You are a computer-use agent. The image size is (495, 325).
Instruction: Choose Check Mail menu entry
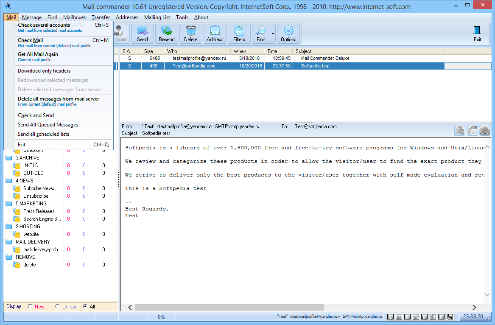tap(63, 42)
